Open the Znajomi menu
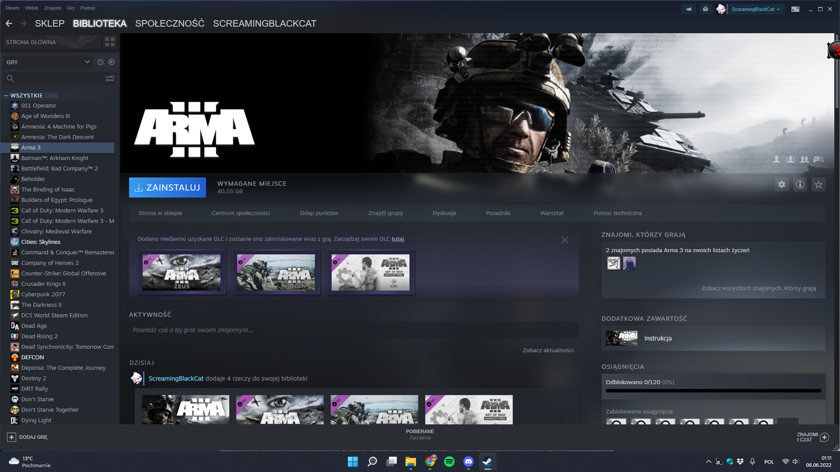The height and width of the screenshot is (472, 840). 53,8
